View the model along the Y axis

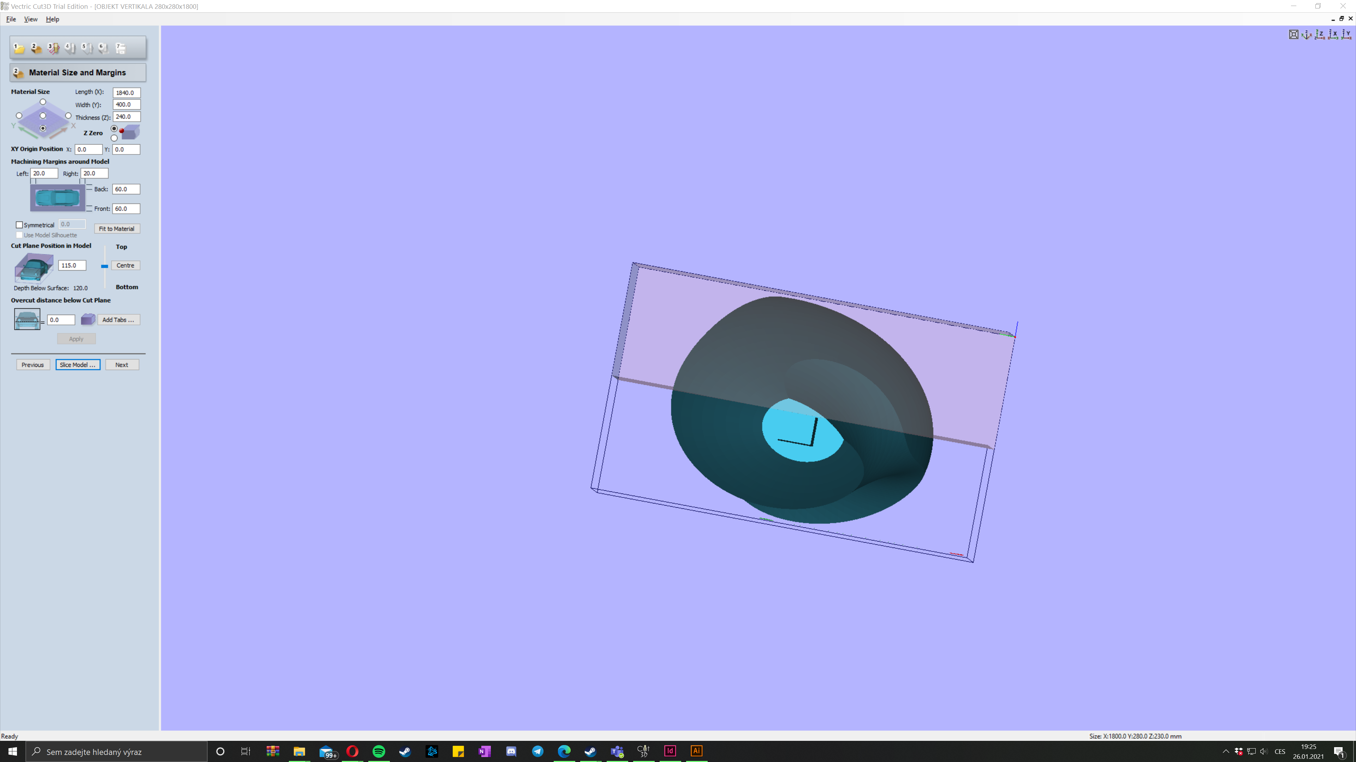[x=1346, y=35]
